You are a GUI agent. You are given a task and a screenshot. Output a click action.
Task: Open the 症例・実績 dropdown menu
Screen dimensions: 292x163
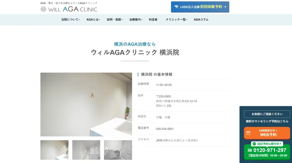point(115,20)
